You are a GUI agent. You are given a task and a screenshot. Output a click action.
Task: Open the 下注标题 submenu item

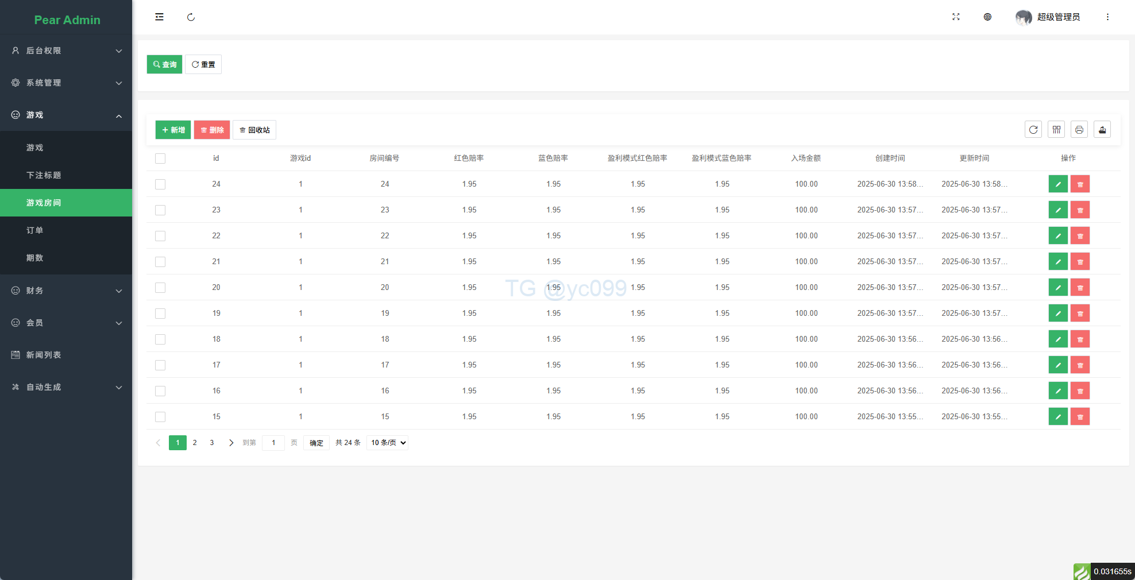(44, 175)
